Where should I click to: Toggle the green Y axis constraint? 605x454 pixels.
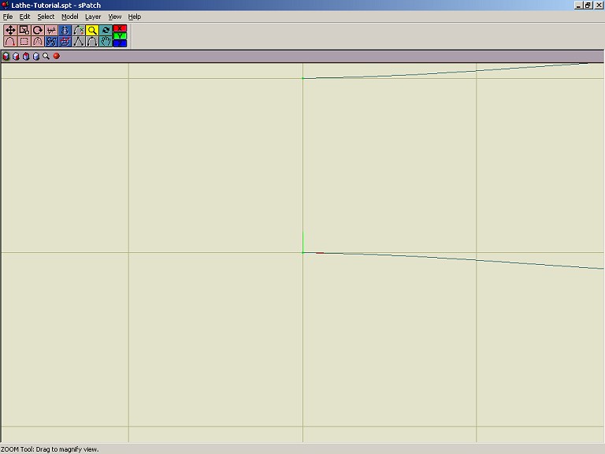click(120, 36)
